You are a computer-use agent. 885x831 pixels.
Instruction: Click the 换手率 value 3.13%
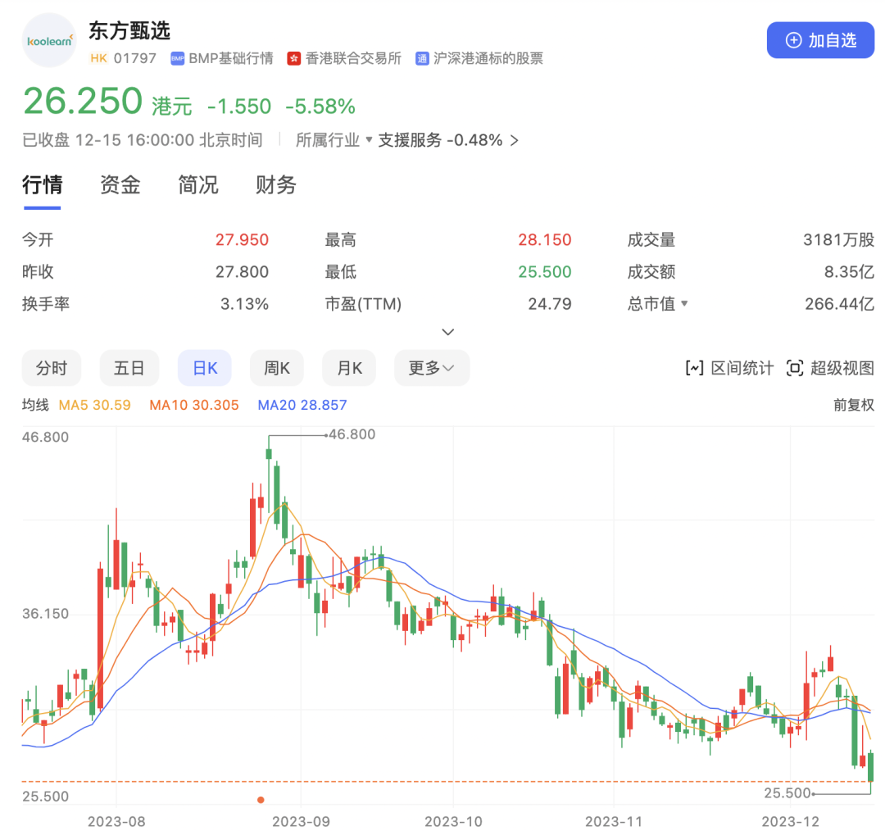coord(244,304)
